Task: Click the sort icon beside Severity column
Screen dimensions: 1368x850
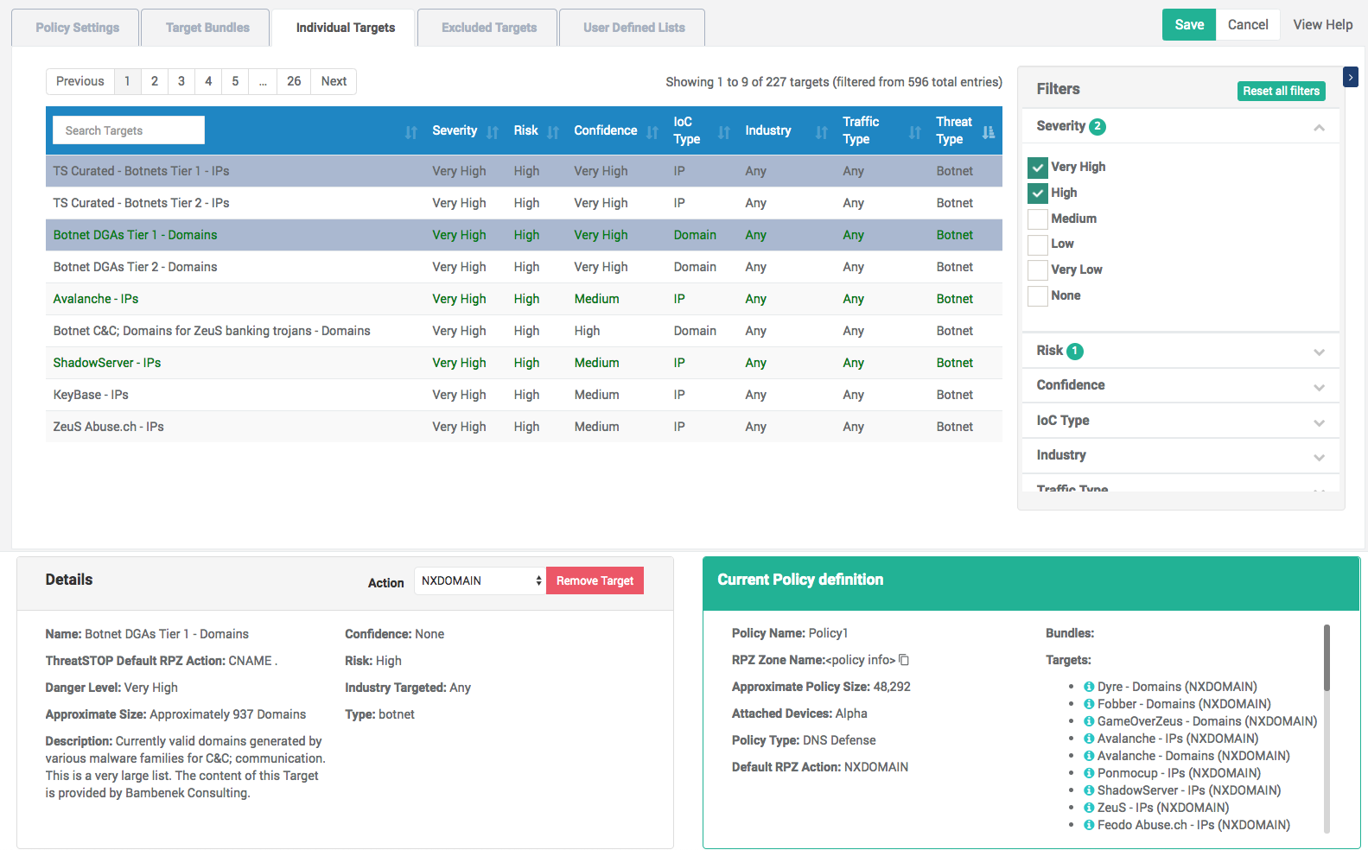Action: tap(493, 132)
